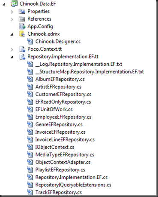Click the AlbumEFRepository.cs file icon
Screen dimensions: 158x197
30,79
